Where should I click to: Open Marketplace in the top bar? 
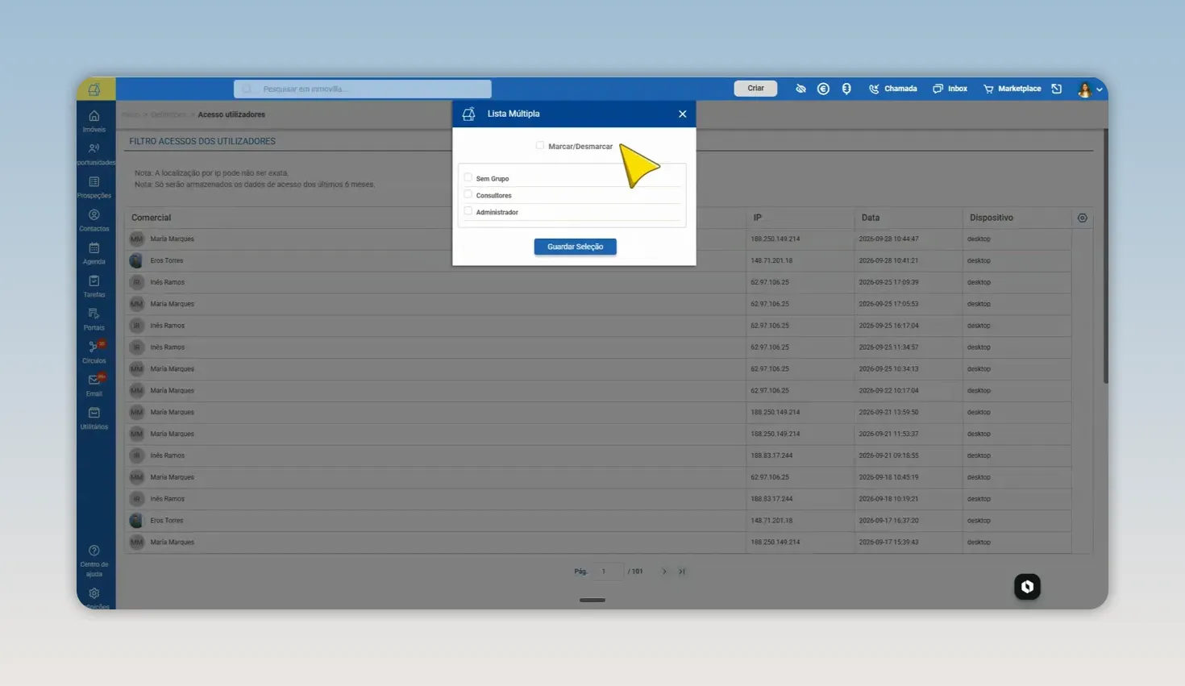coord(1012,89)
